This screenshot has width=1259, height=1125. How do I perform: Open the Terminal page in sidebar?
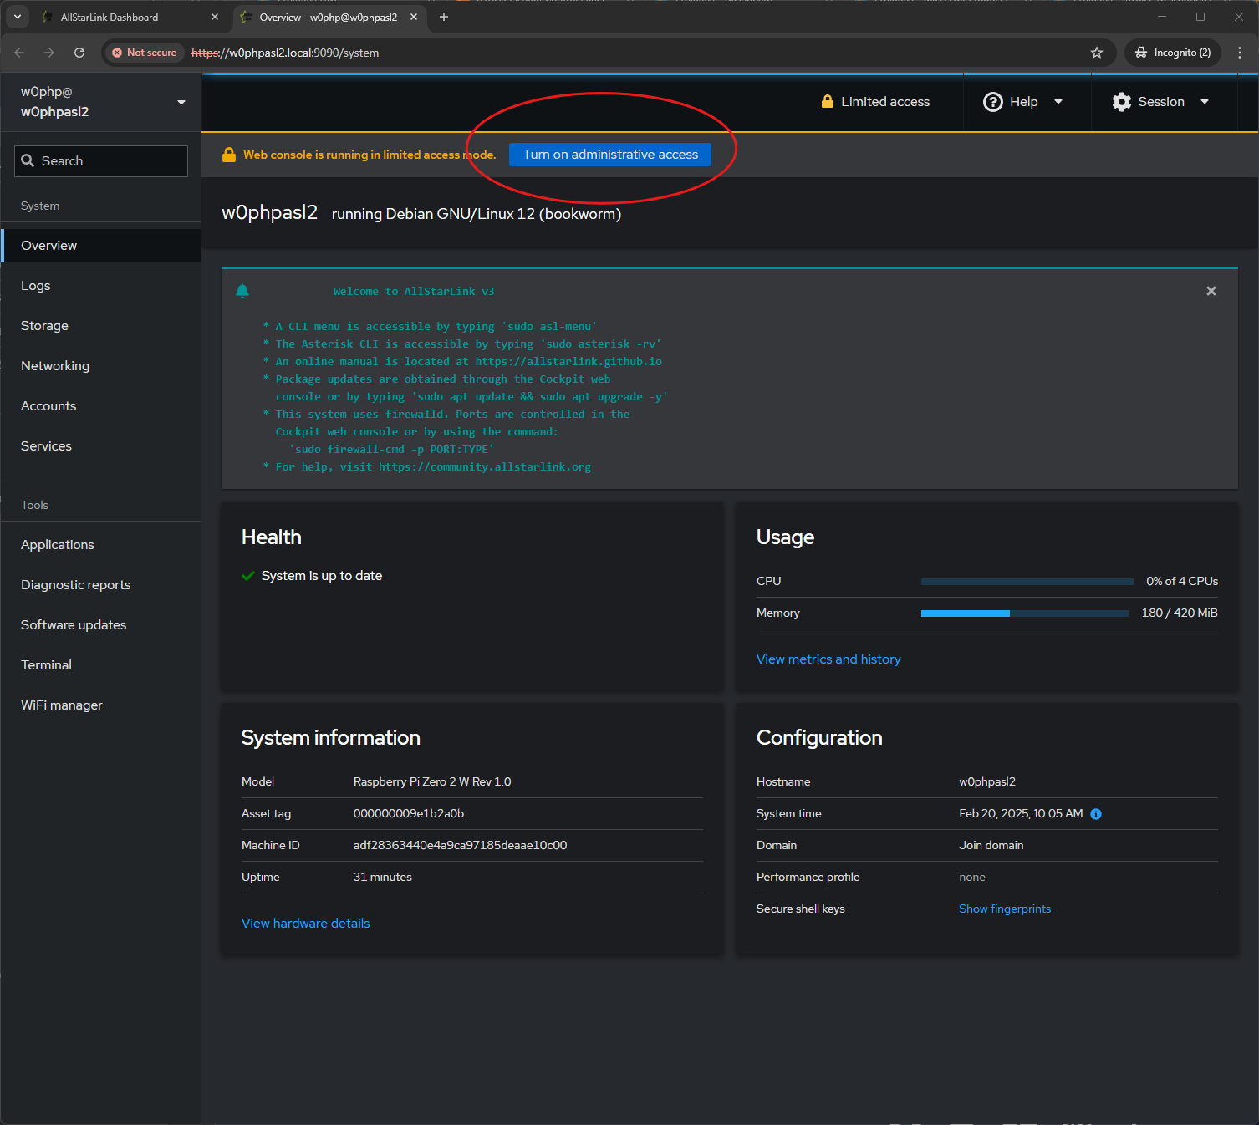(x=47, y=665)
